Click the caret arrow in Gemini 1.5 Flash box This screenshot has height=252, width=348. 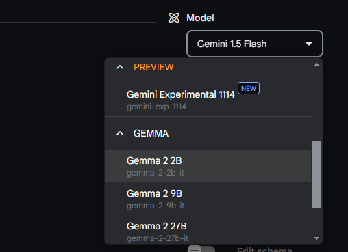click(x=309, y=44)
